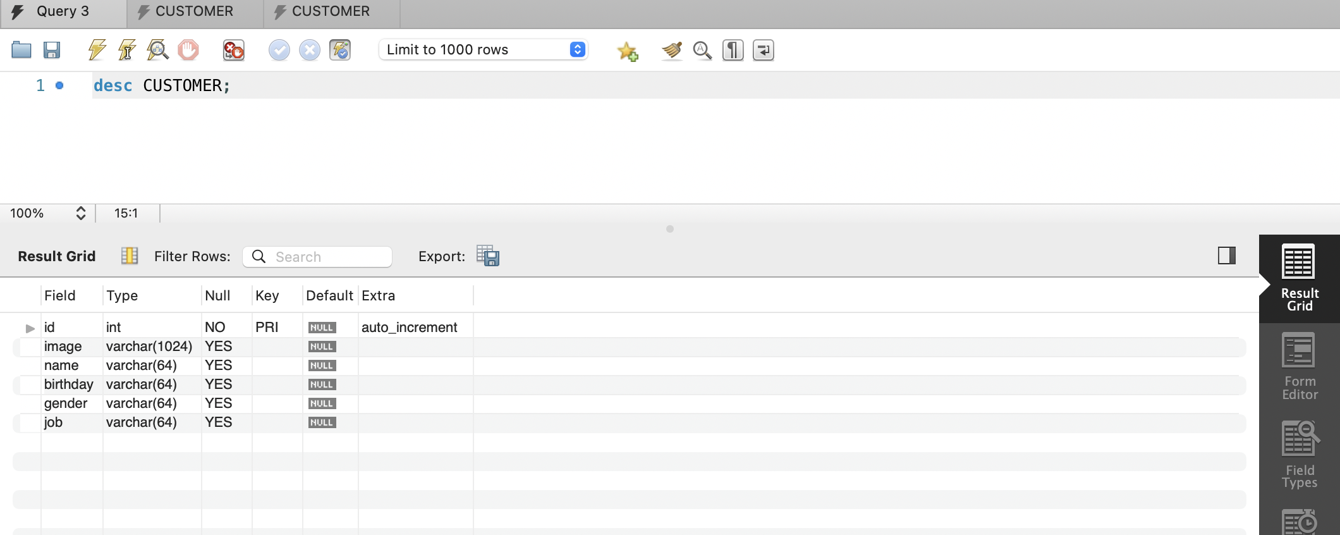Screen dimensions: 1340x535
Task: Switch to the first CUSTOMER tab
Action: (195, 13)
